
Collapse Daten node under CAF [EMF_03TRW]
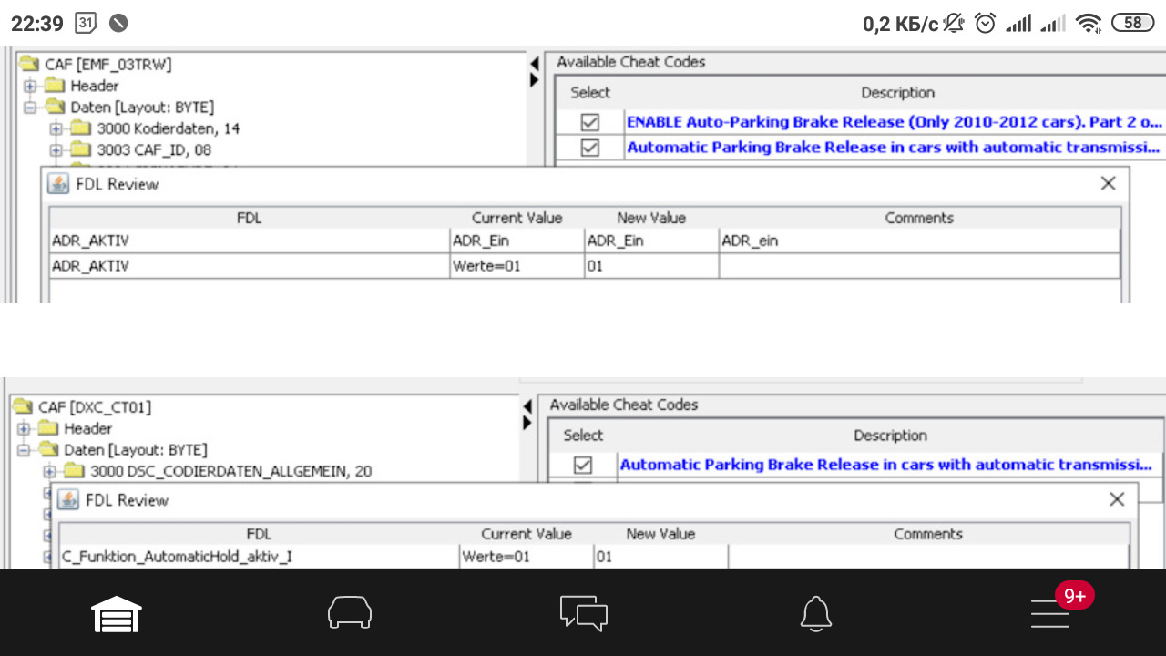tap(30, 108)
